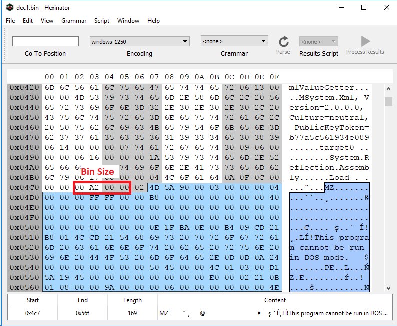Click ASCII text 'mlValueGetter...'
This screenshot has width=397, height=326.
[329, 87]
